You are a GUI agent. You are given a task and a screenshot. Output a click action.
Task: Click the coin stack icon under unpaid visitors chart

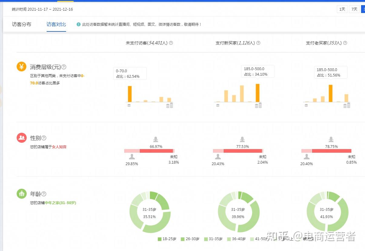pyautogui.click(x=170, y=105)
